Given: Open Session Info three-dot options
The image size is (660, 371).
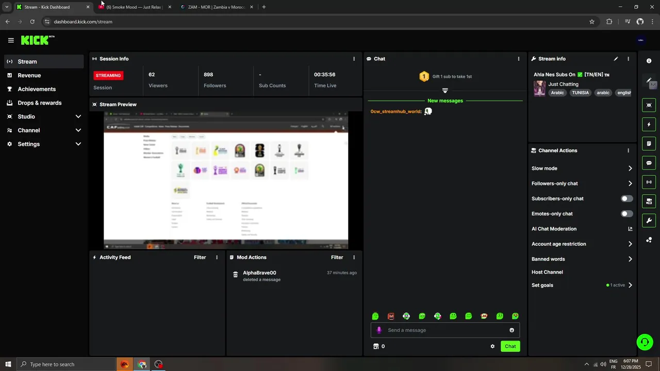Looking at the screenshot, I should point(354,59).
